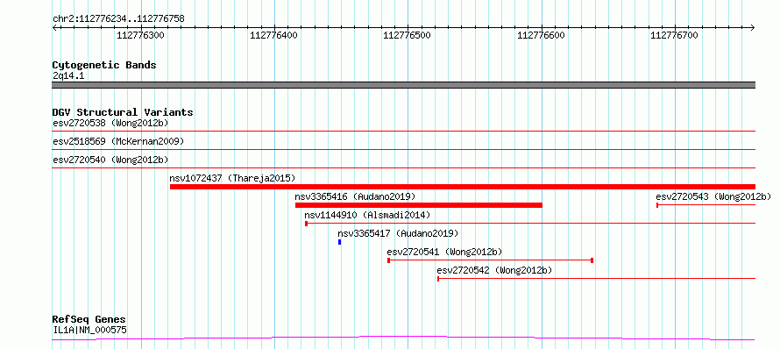Click the Cytogenetic Bands track title
The height and width of the screenshot is (349, 780).
click(x=104, y=65)
